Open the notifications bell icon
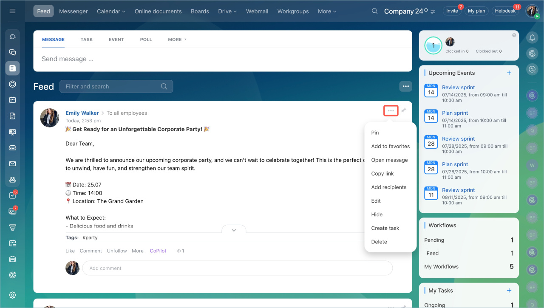The image size is (544, 308). (532, 38)
